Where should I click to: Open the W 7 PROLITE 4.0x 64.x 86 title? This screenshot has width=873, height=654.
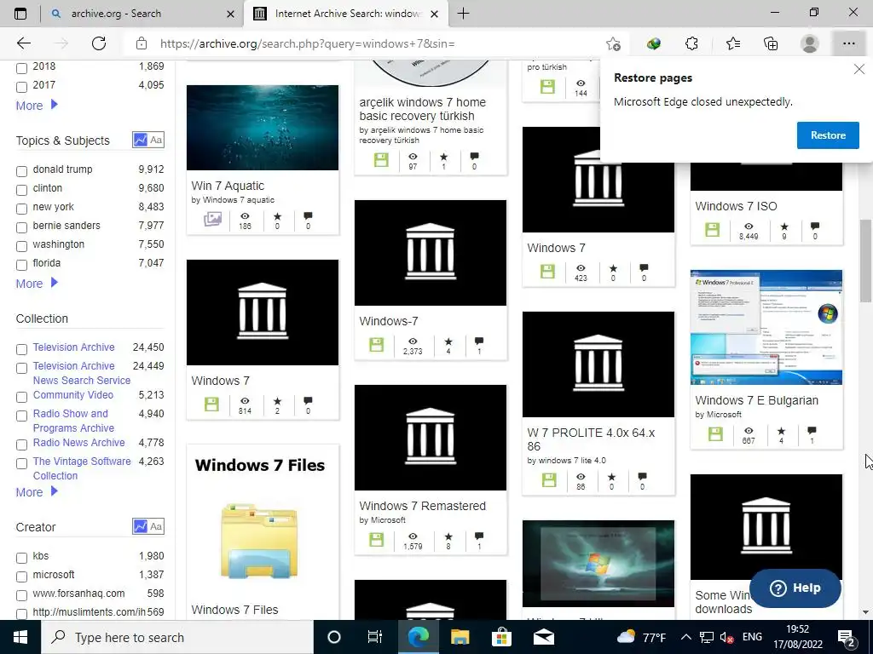coord(591,439)
